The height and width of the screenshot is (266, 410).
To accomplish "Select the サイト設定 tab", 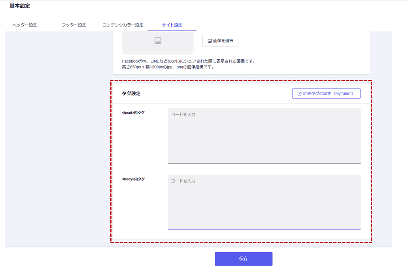I will point(172,25).
